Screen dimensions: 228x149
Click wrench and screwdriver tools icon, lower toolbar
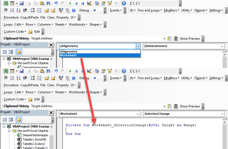tap(67, 78)
